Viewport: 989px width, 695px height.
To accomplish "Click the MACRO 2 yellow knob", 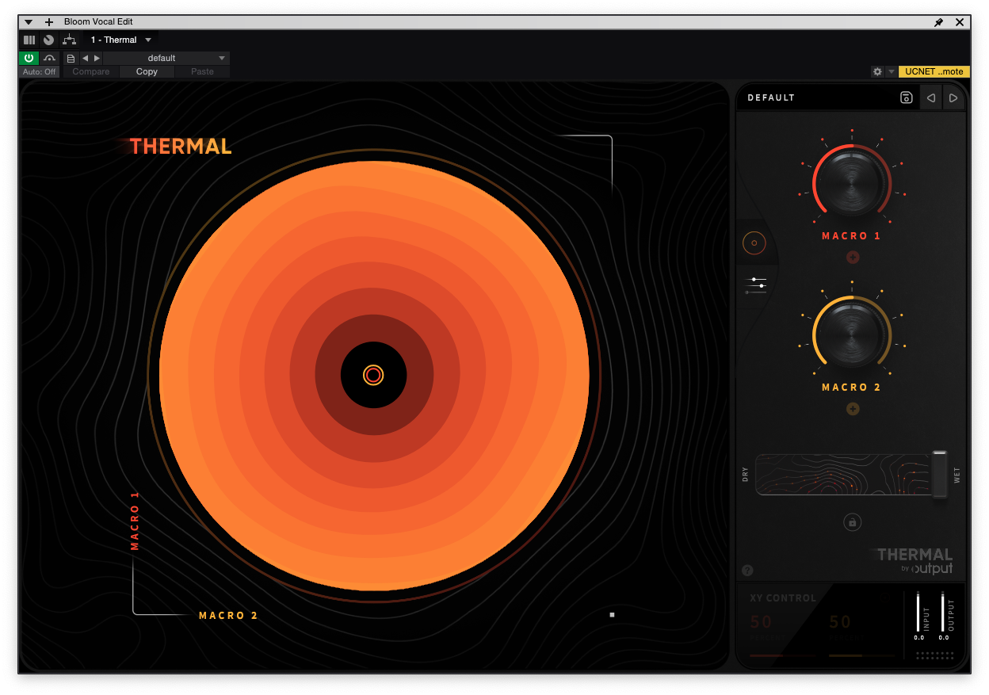I will click(852, 334).
